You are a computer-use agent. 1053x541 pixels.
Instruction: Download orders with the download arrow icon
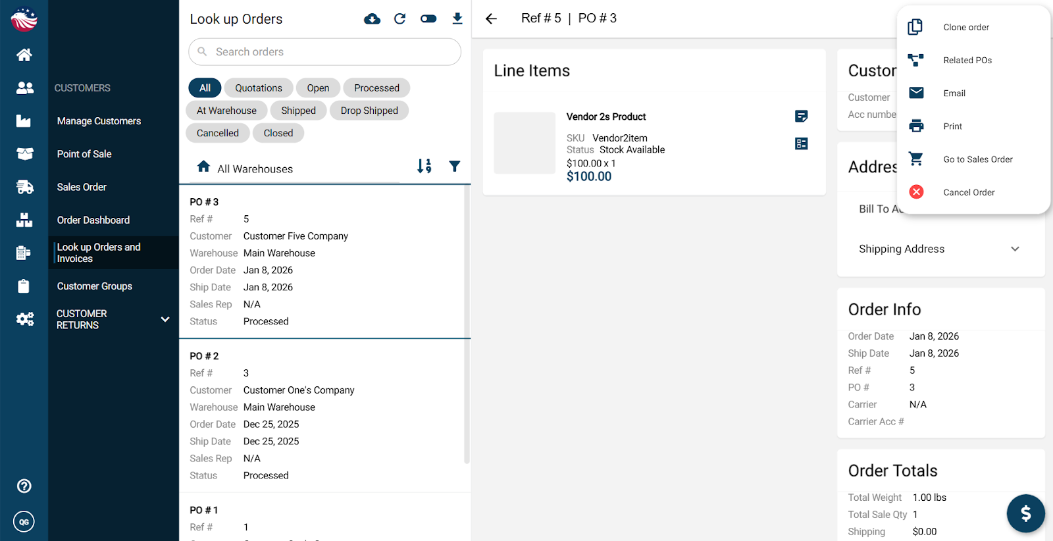point(457,18)
